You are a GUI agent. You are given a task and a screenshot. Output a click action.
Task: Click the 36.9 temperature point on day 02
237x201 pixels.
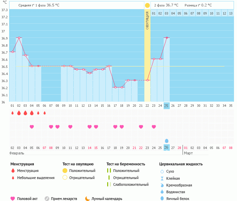click(x=19, y=38)
